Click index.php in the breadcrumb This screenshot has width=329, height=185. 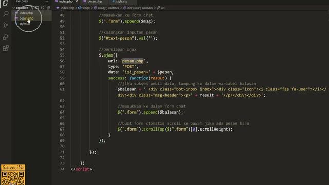[x=67, y=8]
